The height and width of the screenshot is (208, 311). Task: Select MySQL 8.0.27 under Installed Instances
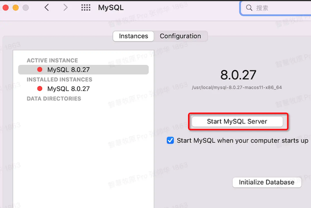tap(68, 89)
